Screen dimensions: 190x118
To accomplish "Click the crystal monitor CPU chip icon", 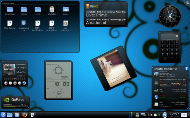I will click(156, 83).
